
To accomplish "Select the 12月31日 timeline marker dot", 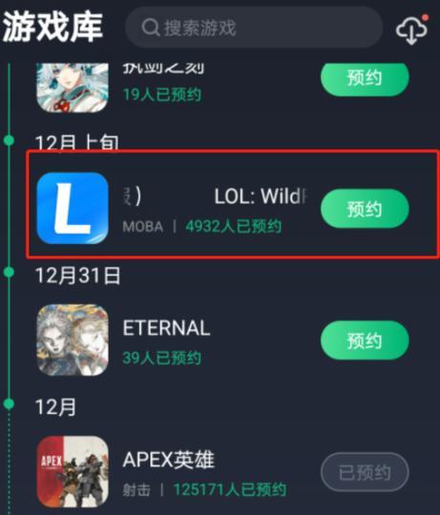I will tap(10, 272).
